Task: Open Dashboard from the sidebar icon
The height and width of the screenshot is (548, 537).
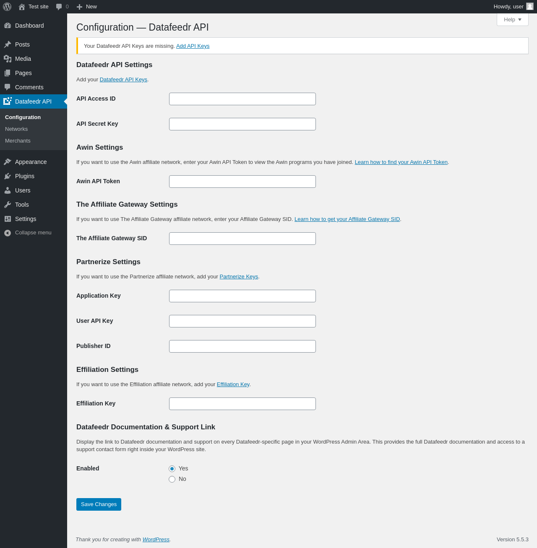Action: 8,26
